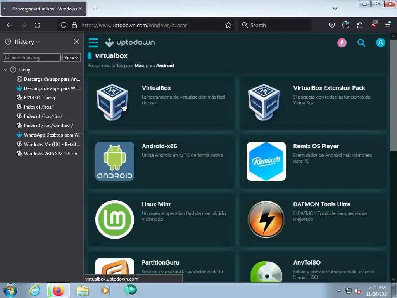Open history entry Index of /isos/
Viewport: 397px width, 298px height.
coord(35,107)
